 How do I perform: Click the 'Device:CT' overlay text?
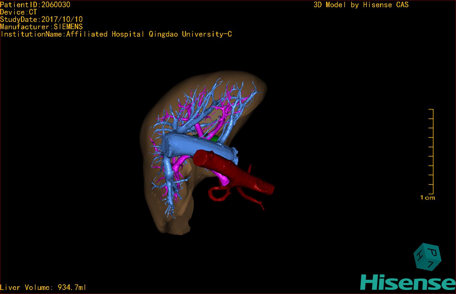pyautogui.click(x=18, y=12)
